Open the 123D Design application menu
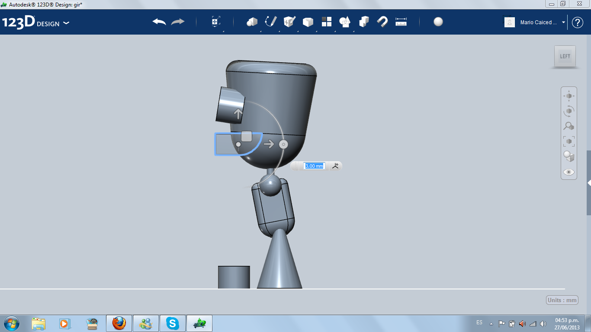This screenshot has width=591, height=332. [35, 22]
